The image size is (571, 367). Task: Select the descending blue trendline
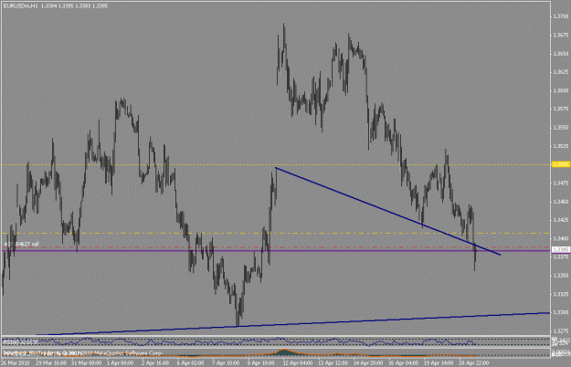coord(388,211)
